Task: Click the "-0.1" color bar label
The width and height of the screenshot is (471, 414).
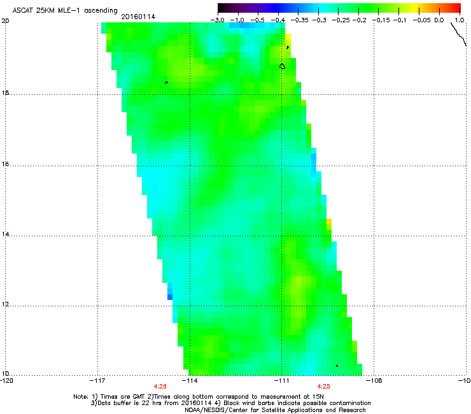Action: coord(400,20)
